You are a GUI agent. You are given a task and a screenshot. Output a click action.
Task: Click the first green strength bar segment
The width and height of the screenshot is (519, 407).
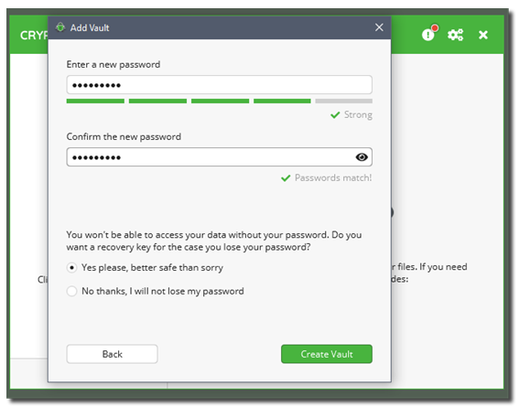pyautogui.click(x=95, y=102)
